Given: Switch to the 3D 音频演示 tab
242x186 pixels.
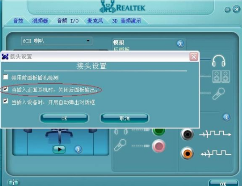Looking at the screenshot, I should [x=126, y=21].
